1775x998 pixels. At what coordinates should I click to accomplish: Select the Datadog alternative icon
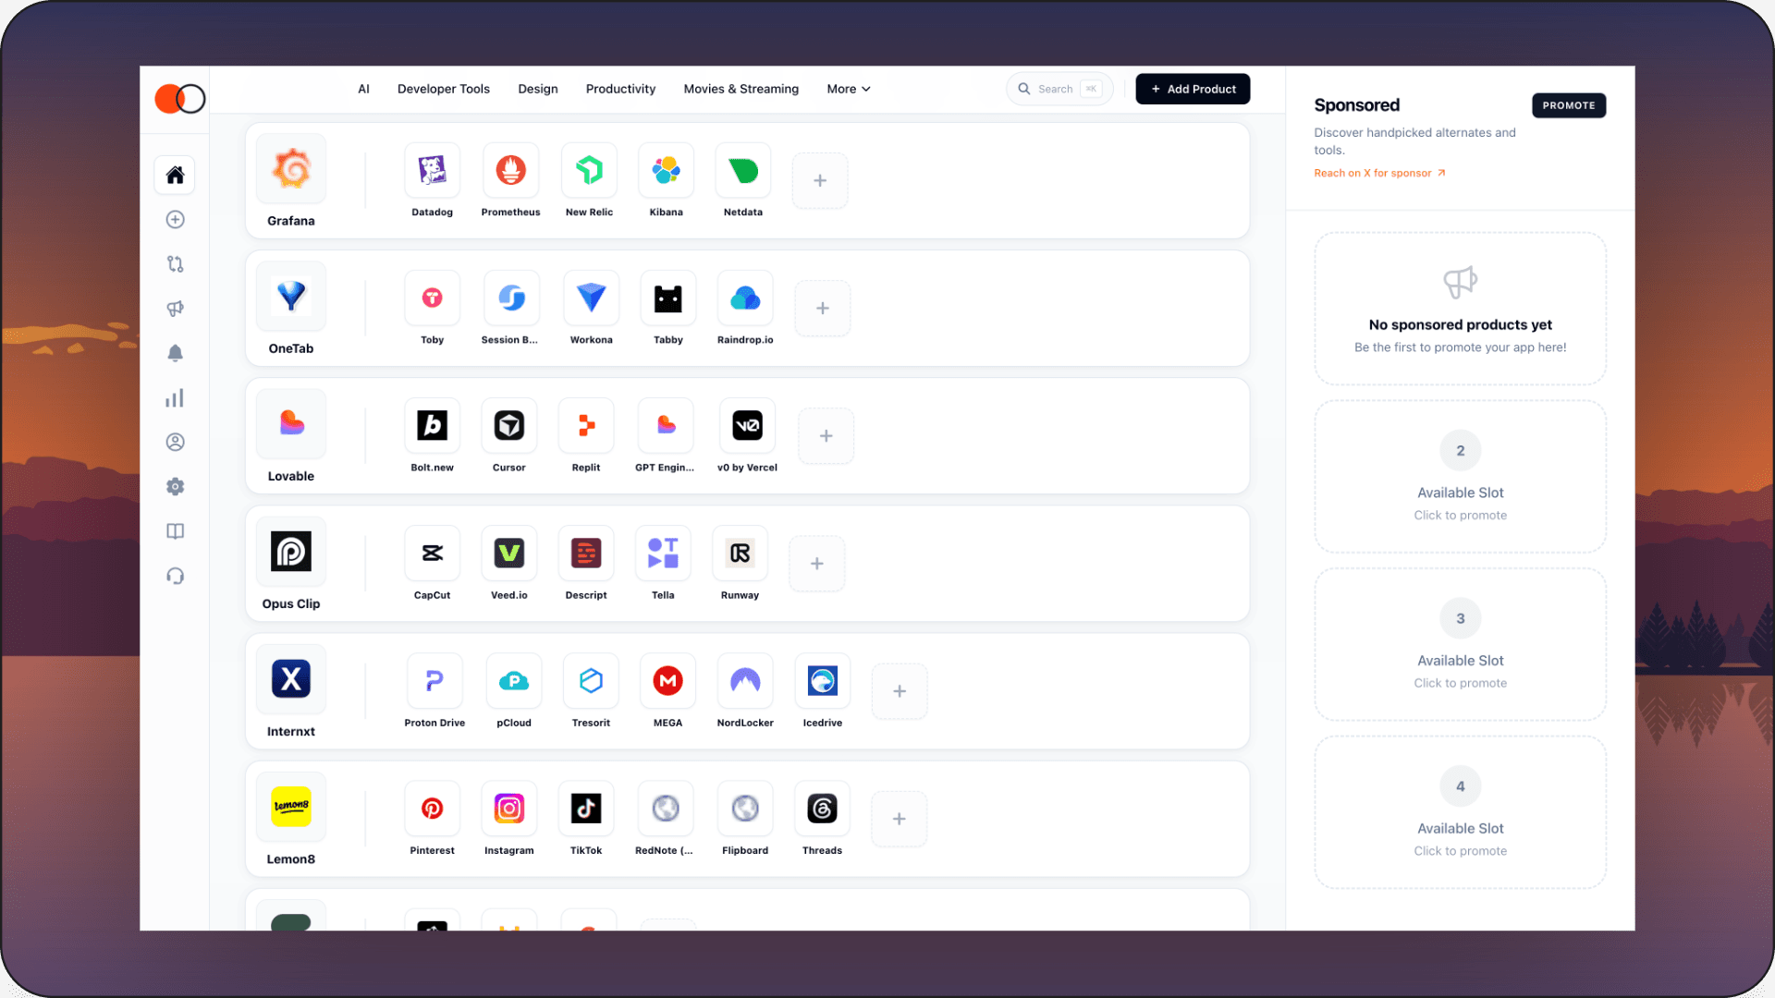click(432, 170)
